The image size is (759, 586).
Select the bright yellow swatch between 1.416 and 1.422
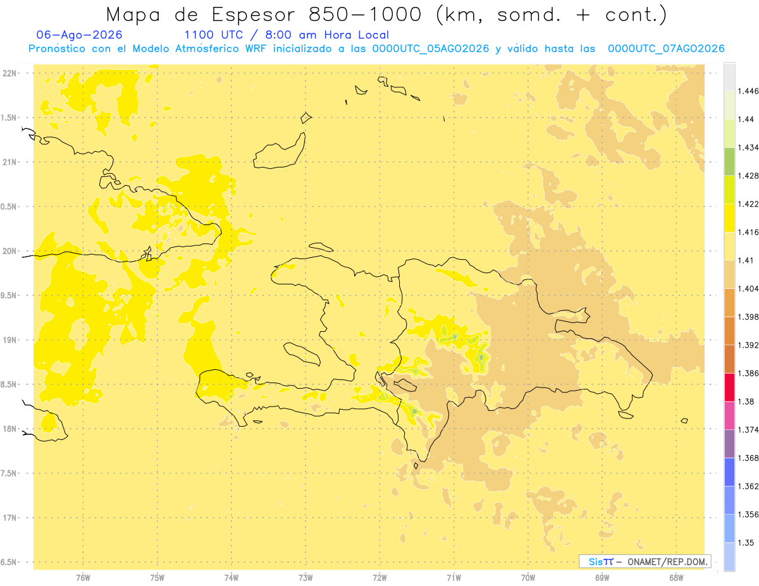pos(729,217)
